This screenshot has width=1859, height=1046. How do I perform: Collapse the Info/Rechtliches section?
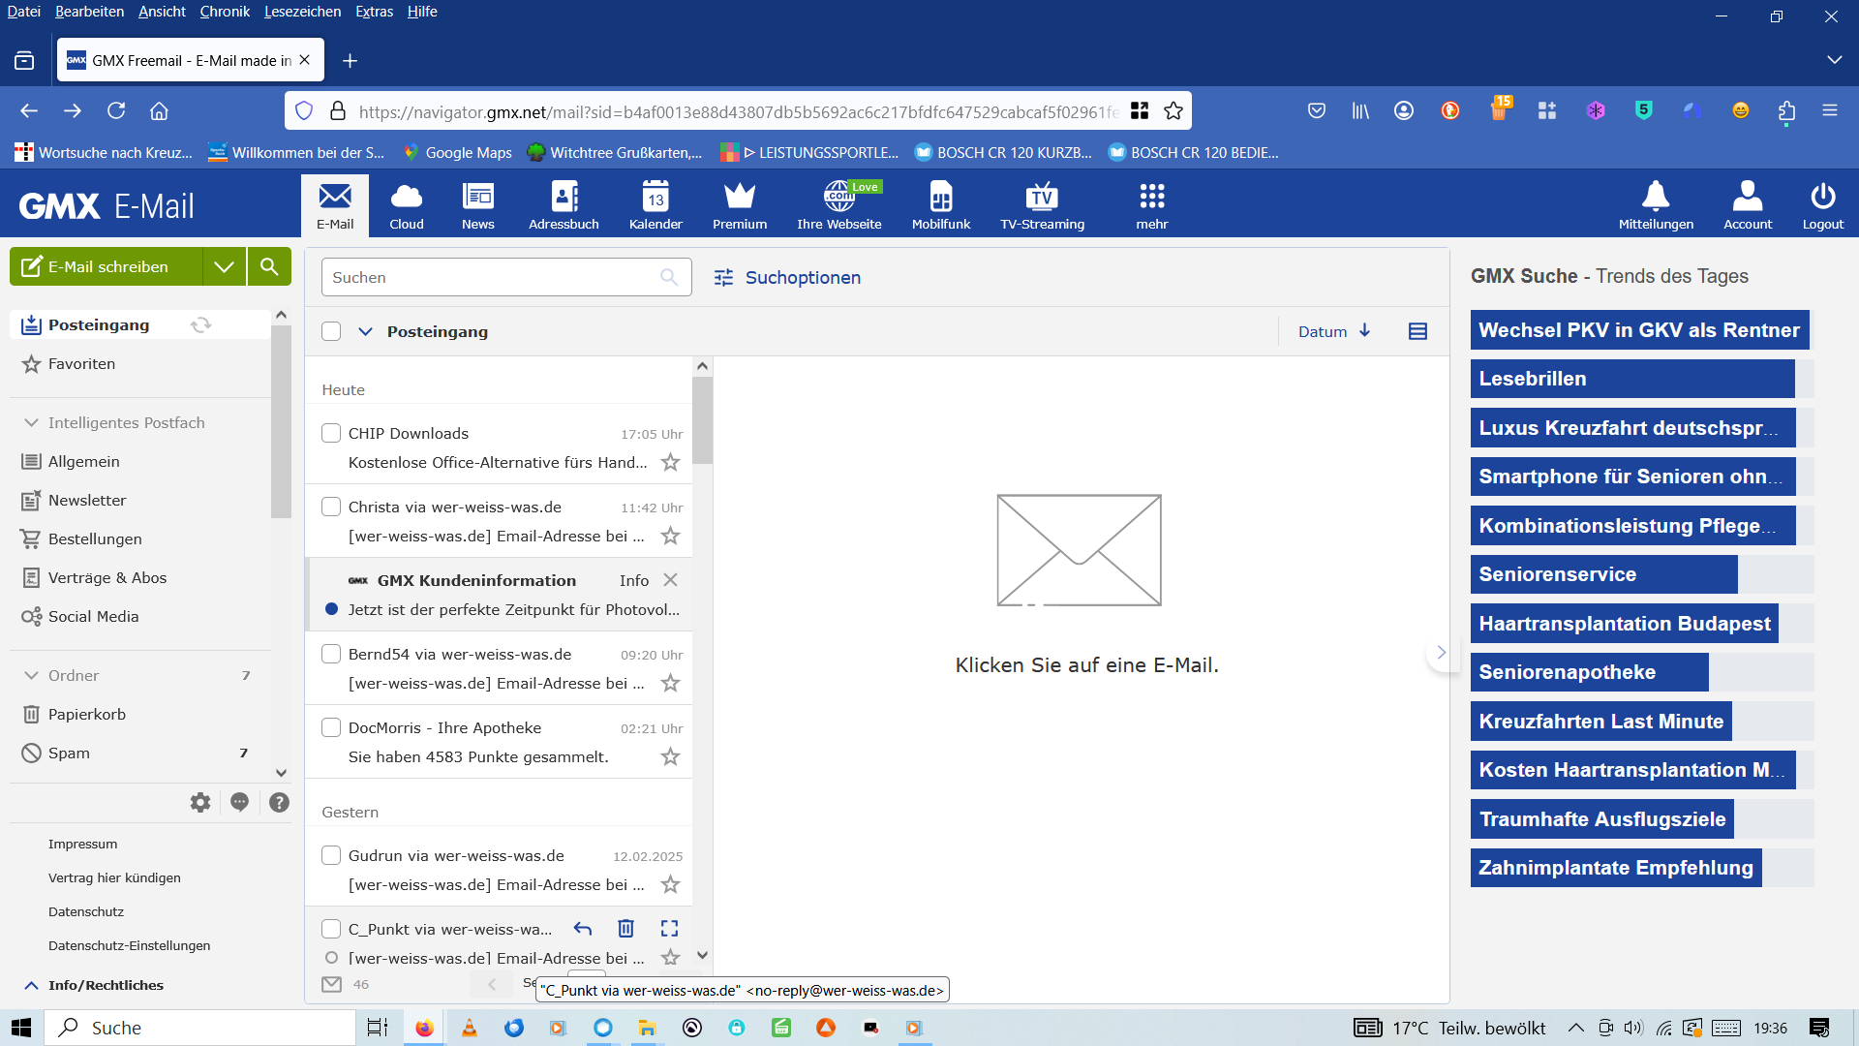coord(31,985)
